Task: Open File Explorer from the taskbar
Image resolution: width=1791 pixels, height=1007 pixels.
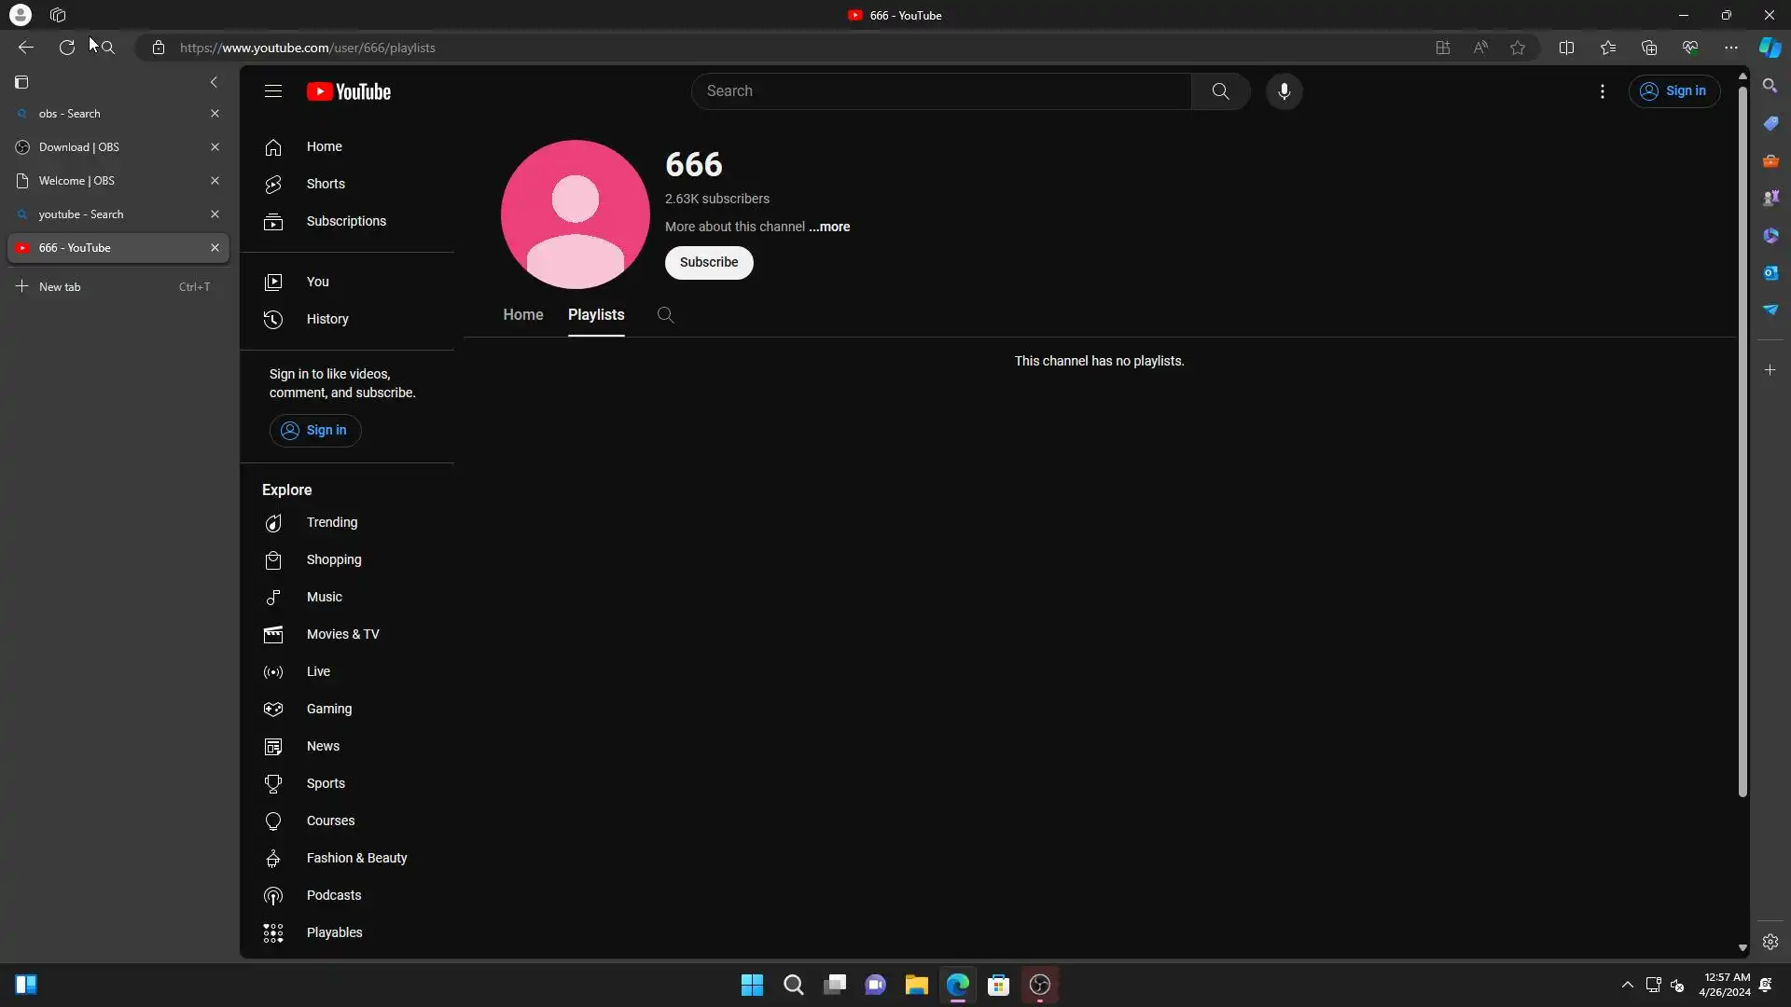Action: (x=916, y=985)
